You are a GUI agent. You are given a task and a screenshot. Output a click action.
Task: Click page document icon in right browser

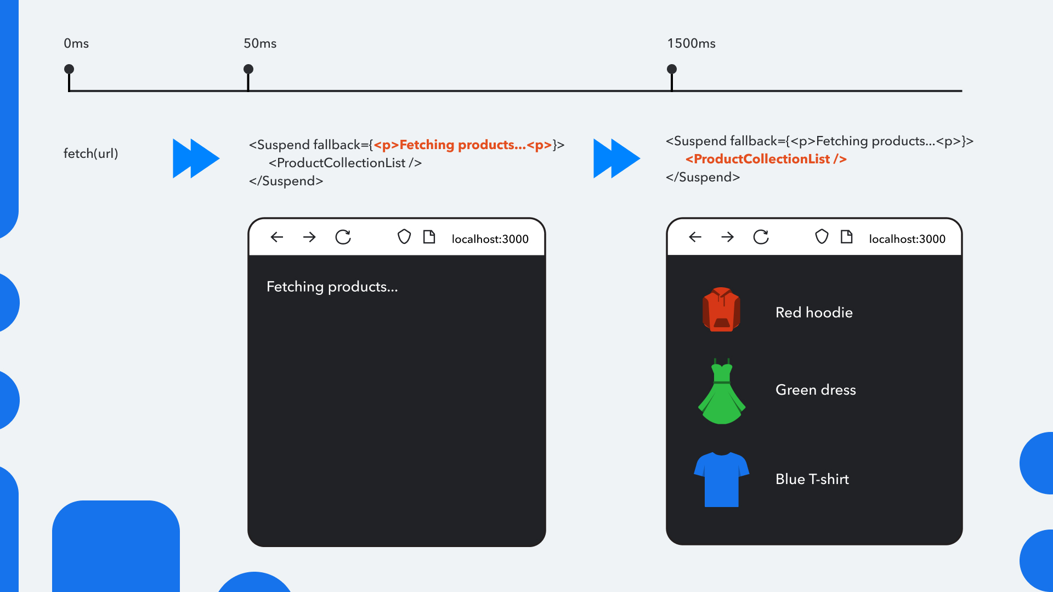point(847,237)
